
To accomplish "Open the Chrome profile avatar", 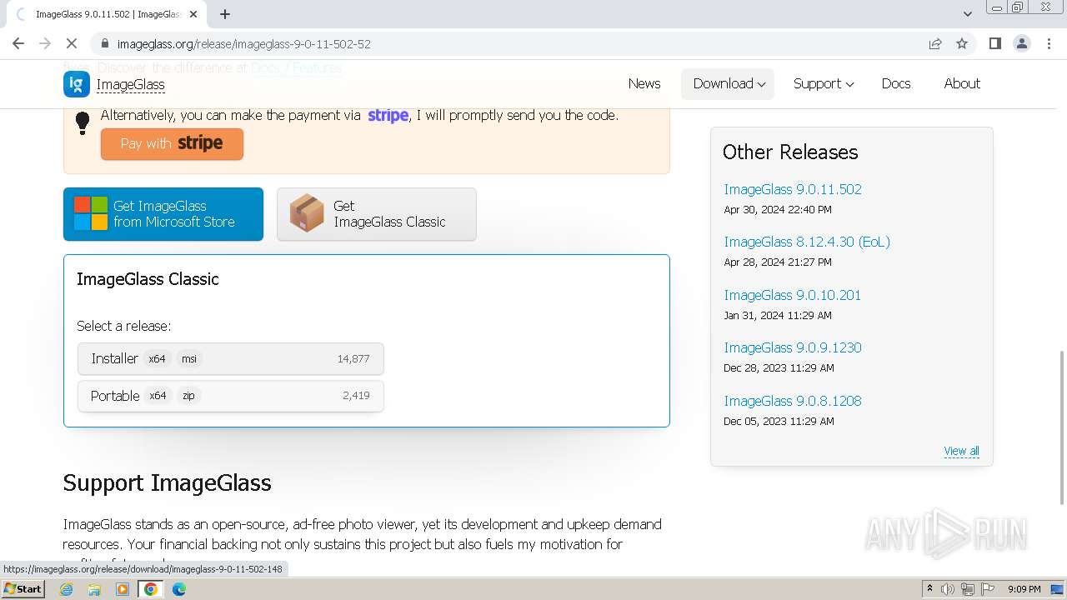I will (1021, 43).
